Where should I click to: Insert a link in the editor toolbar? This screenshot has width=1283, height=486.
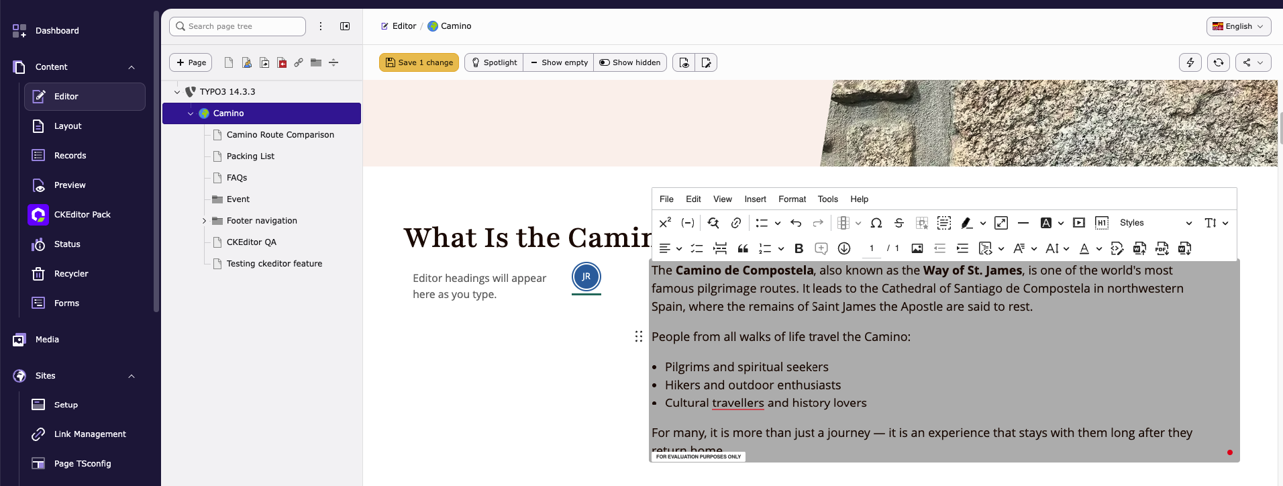[736, 223]
